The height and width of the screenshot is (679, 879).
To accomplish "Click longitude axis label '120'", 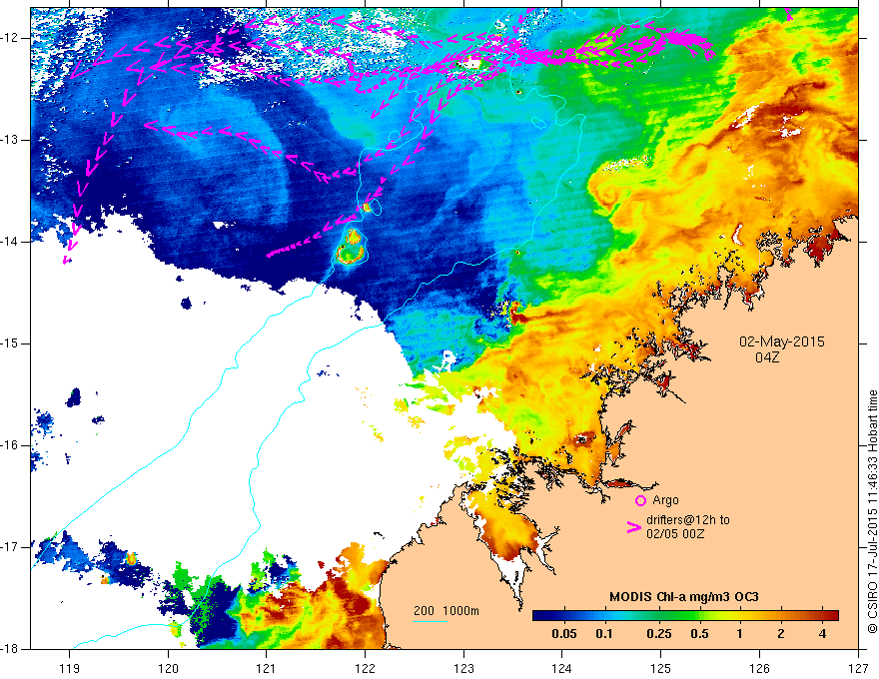I will [168, 668].
